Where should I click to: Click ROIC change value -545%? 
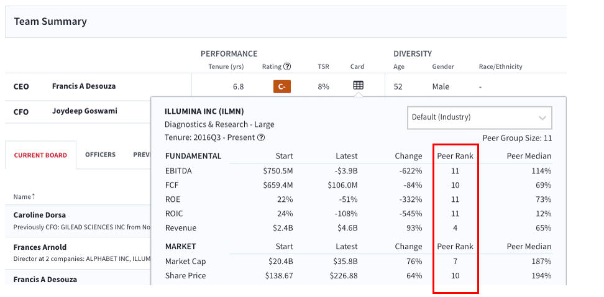tap(411, 214)
